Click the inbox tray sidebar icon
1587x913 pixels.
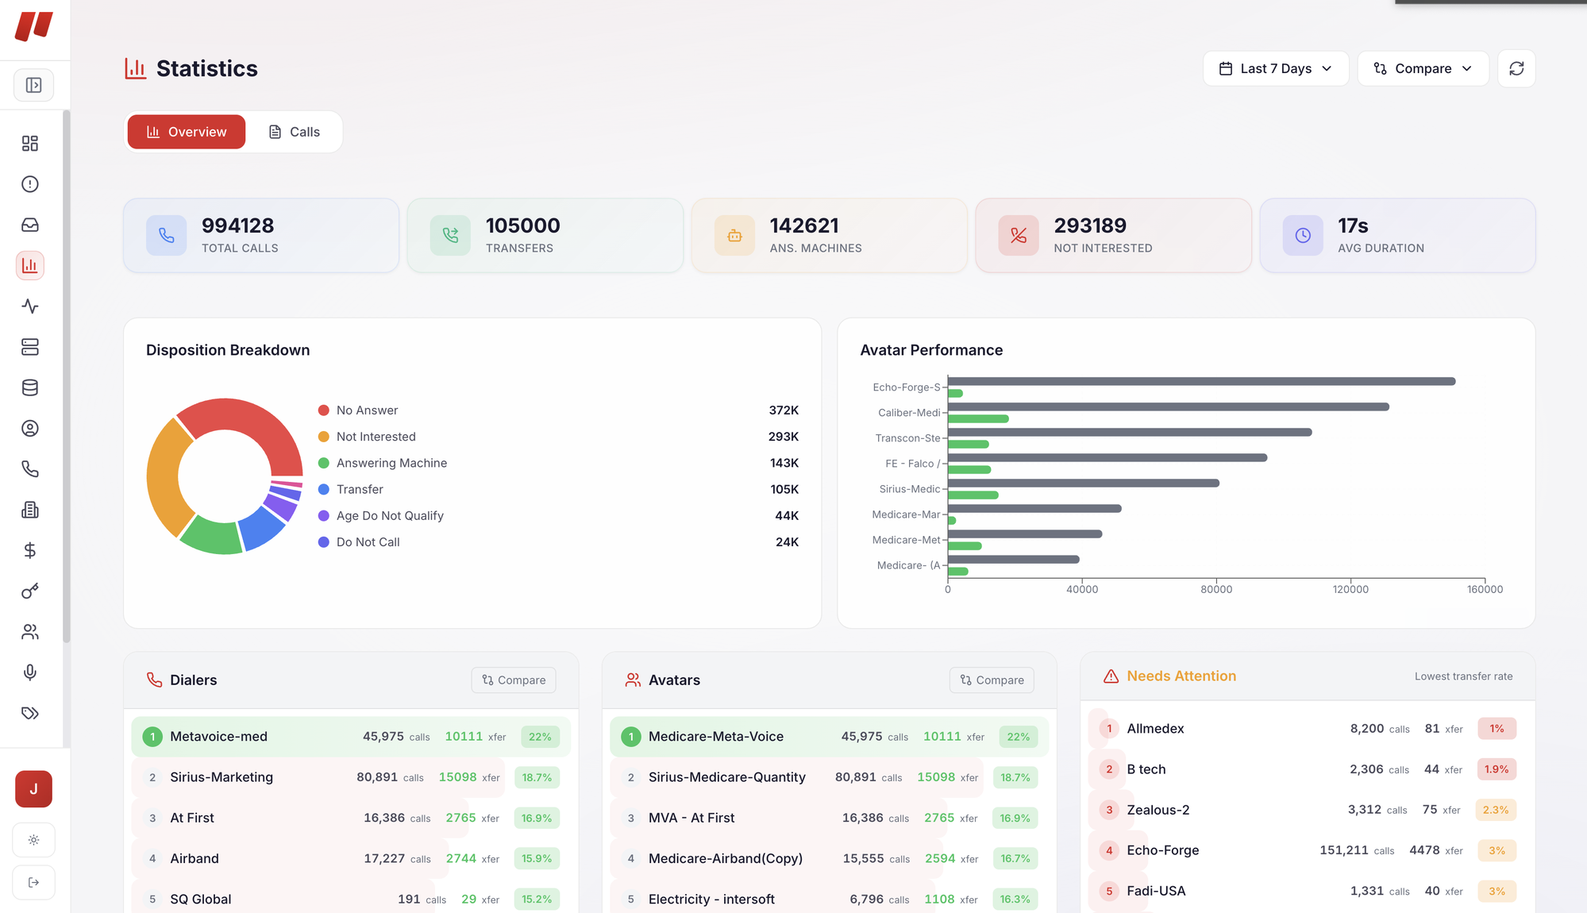(x=30, y=225)
